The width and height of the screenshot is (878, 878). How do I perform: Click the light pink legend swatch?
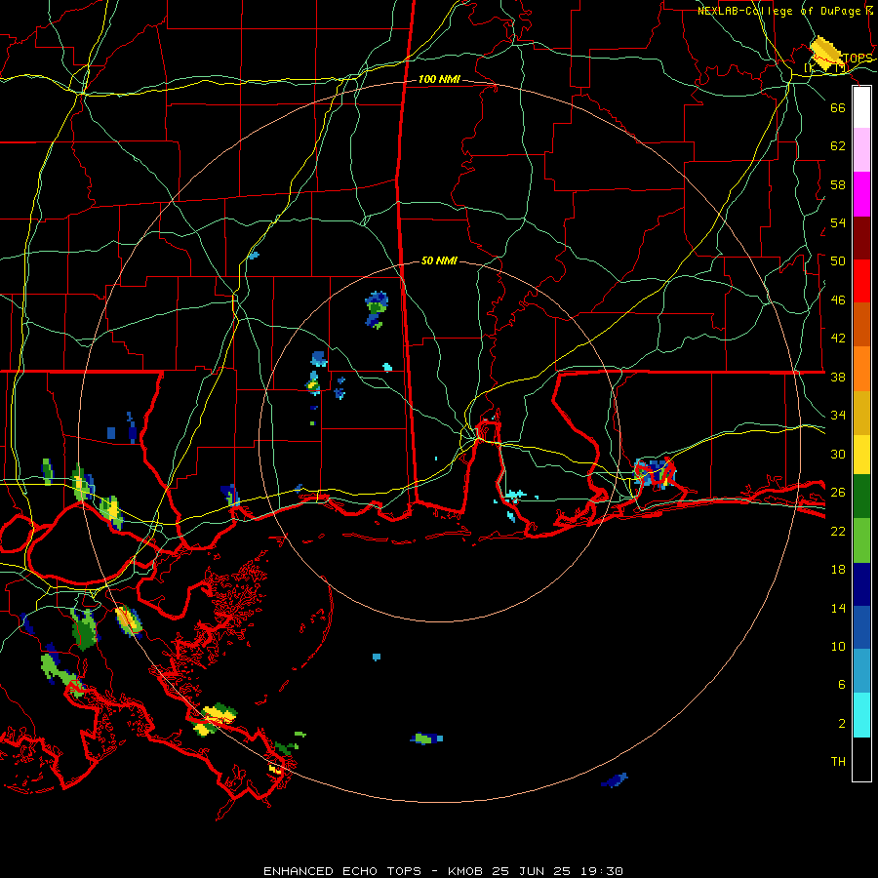861,149
